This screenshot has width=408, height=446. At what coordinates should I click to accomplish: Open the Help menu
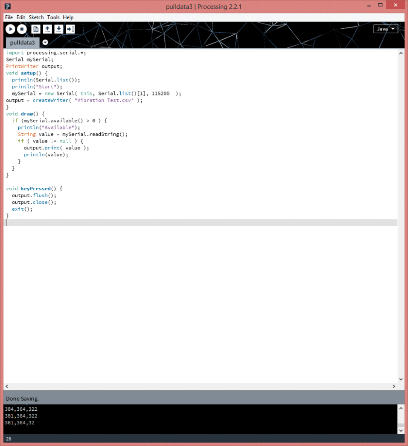[68, 17]
